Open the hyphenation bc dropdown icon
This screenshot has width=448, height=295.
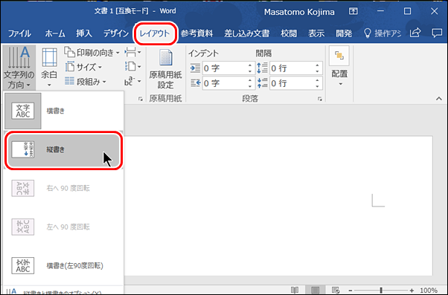click(133, 82)
